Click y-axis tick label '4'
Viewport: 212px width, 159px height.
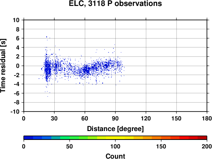pos(17,47)
